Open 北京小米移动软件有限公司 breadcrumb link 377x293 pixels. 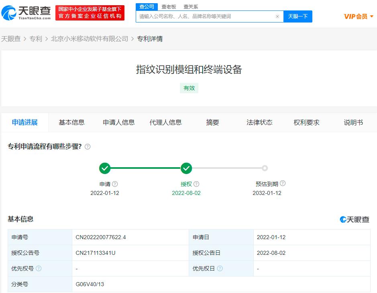coord(90,39)
